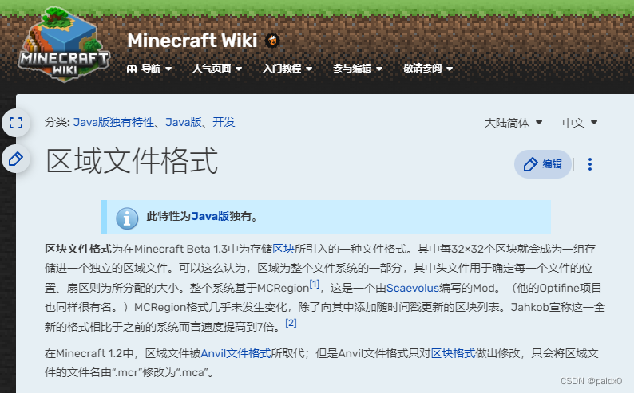Open the 大陆简体 variant selector
The height and width of the screenshot is (393, 634).
[513, 123]
